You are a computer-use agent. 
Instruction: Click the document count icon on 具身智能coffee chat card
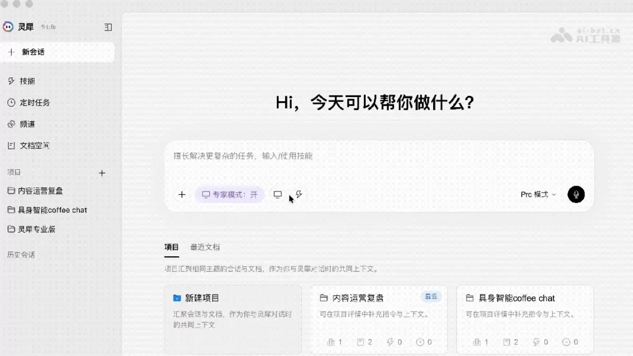click(x=506, y=342)
